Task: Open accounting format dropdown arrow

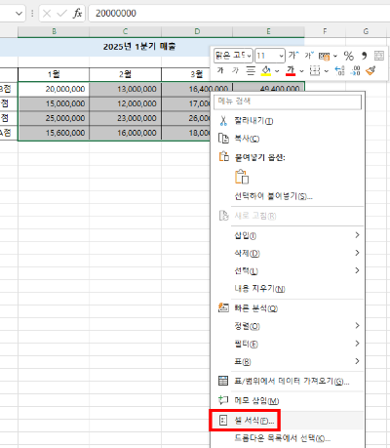Action: (335, 56)
